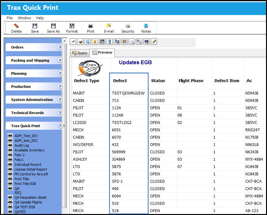The image size is (267, 215).
Task: Choose the Save As toolbar icon
Action: tap(53, 26)
